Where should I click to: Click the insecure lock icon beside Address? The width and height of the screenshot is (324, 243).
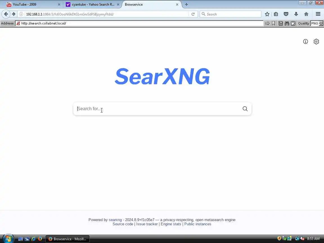tap(18, 23)
